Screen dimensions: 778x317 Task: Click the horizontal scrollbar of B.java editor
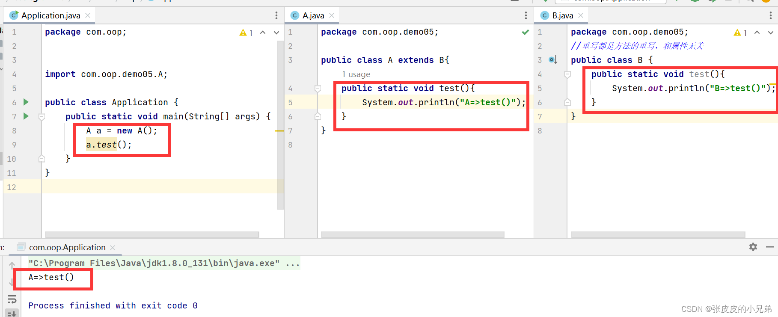coord(658,234)
